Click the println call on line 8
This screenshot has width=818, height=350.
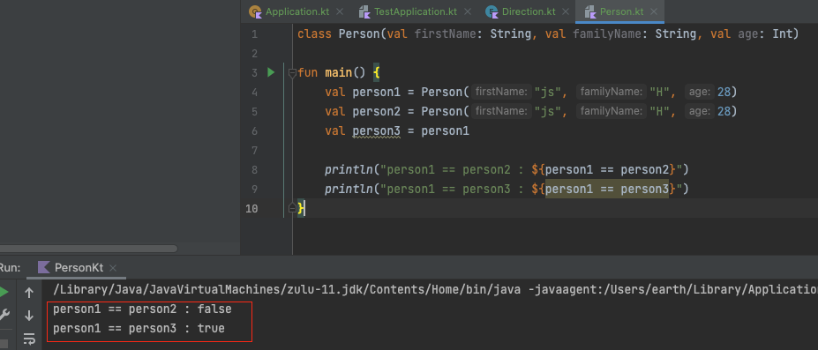(x=349, y=170)
